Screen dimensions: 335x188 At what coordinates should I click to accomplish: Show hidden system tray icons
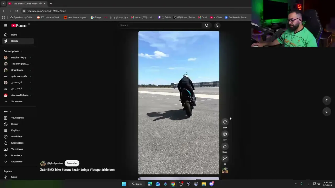click(296, 184)
